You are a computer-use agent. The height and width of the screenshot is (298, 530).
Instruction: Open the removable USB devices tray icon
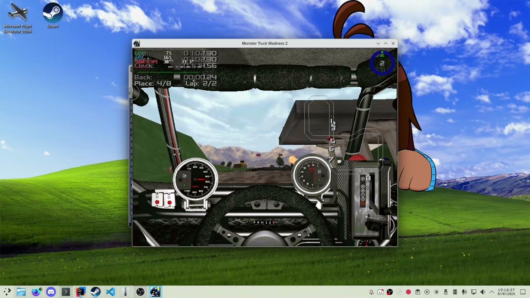(446, 292)
